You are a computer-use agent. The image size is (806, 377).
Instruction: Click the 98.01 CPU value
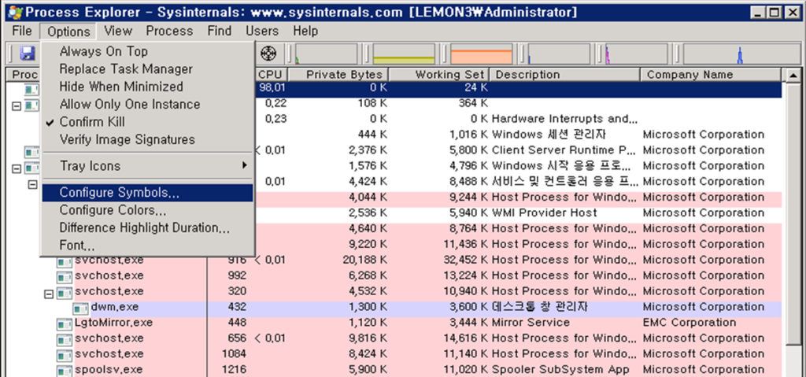[x=272, y=88]
